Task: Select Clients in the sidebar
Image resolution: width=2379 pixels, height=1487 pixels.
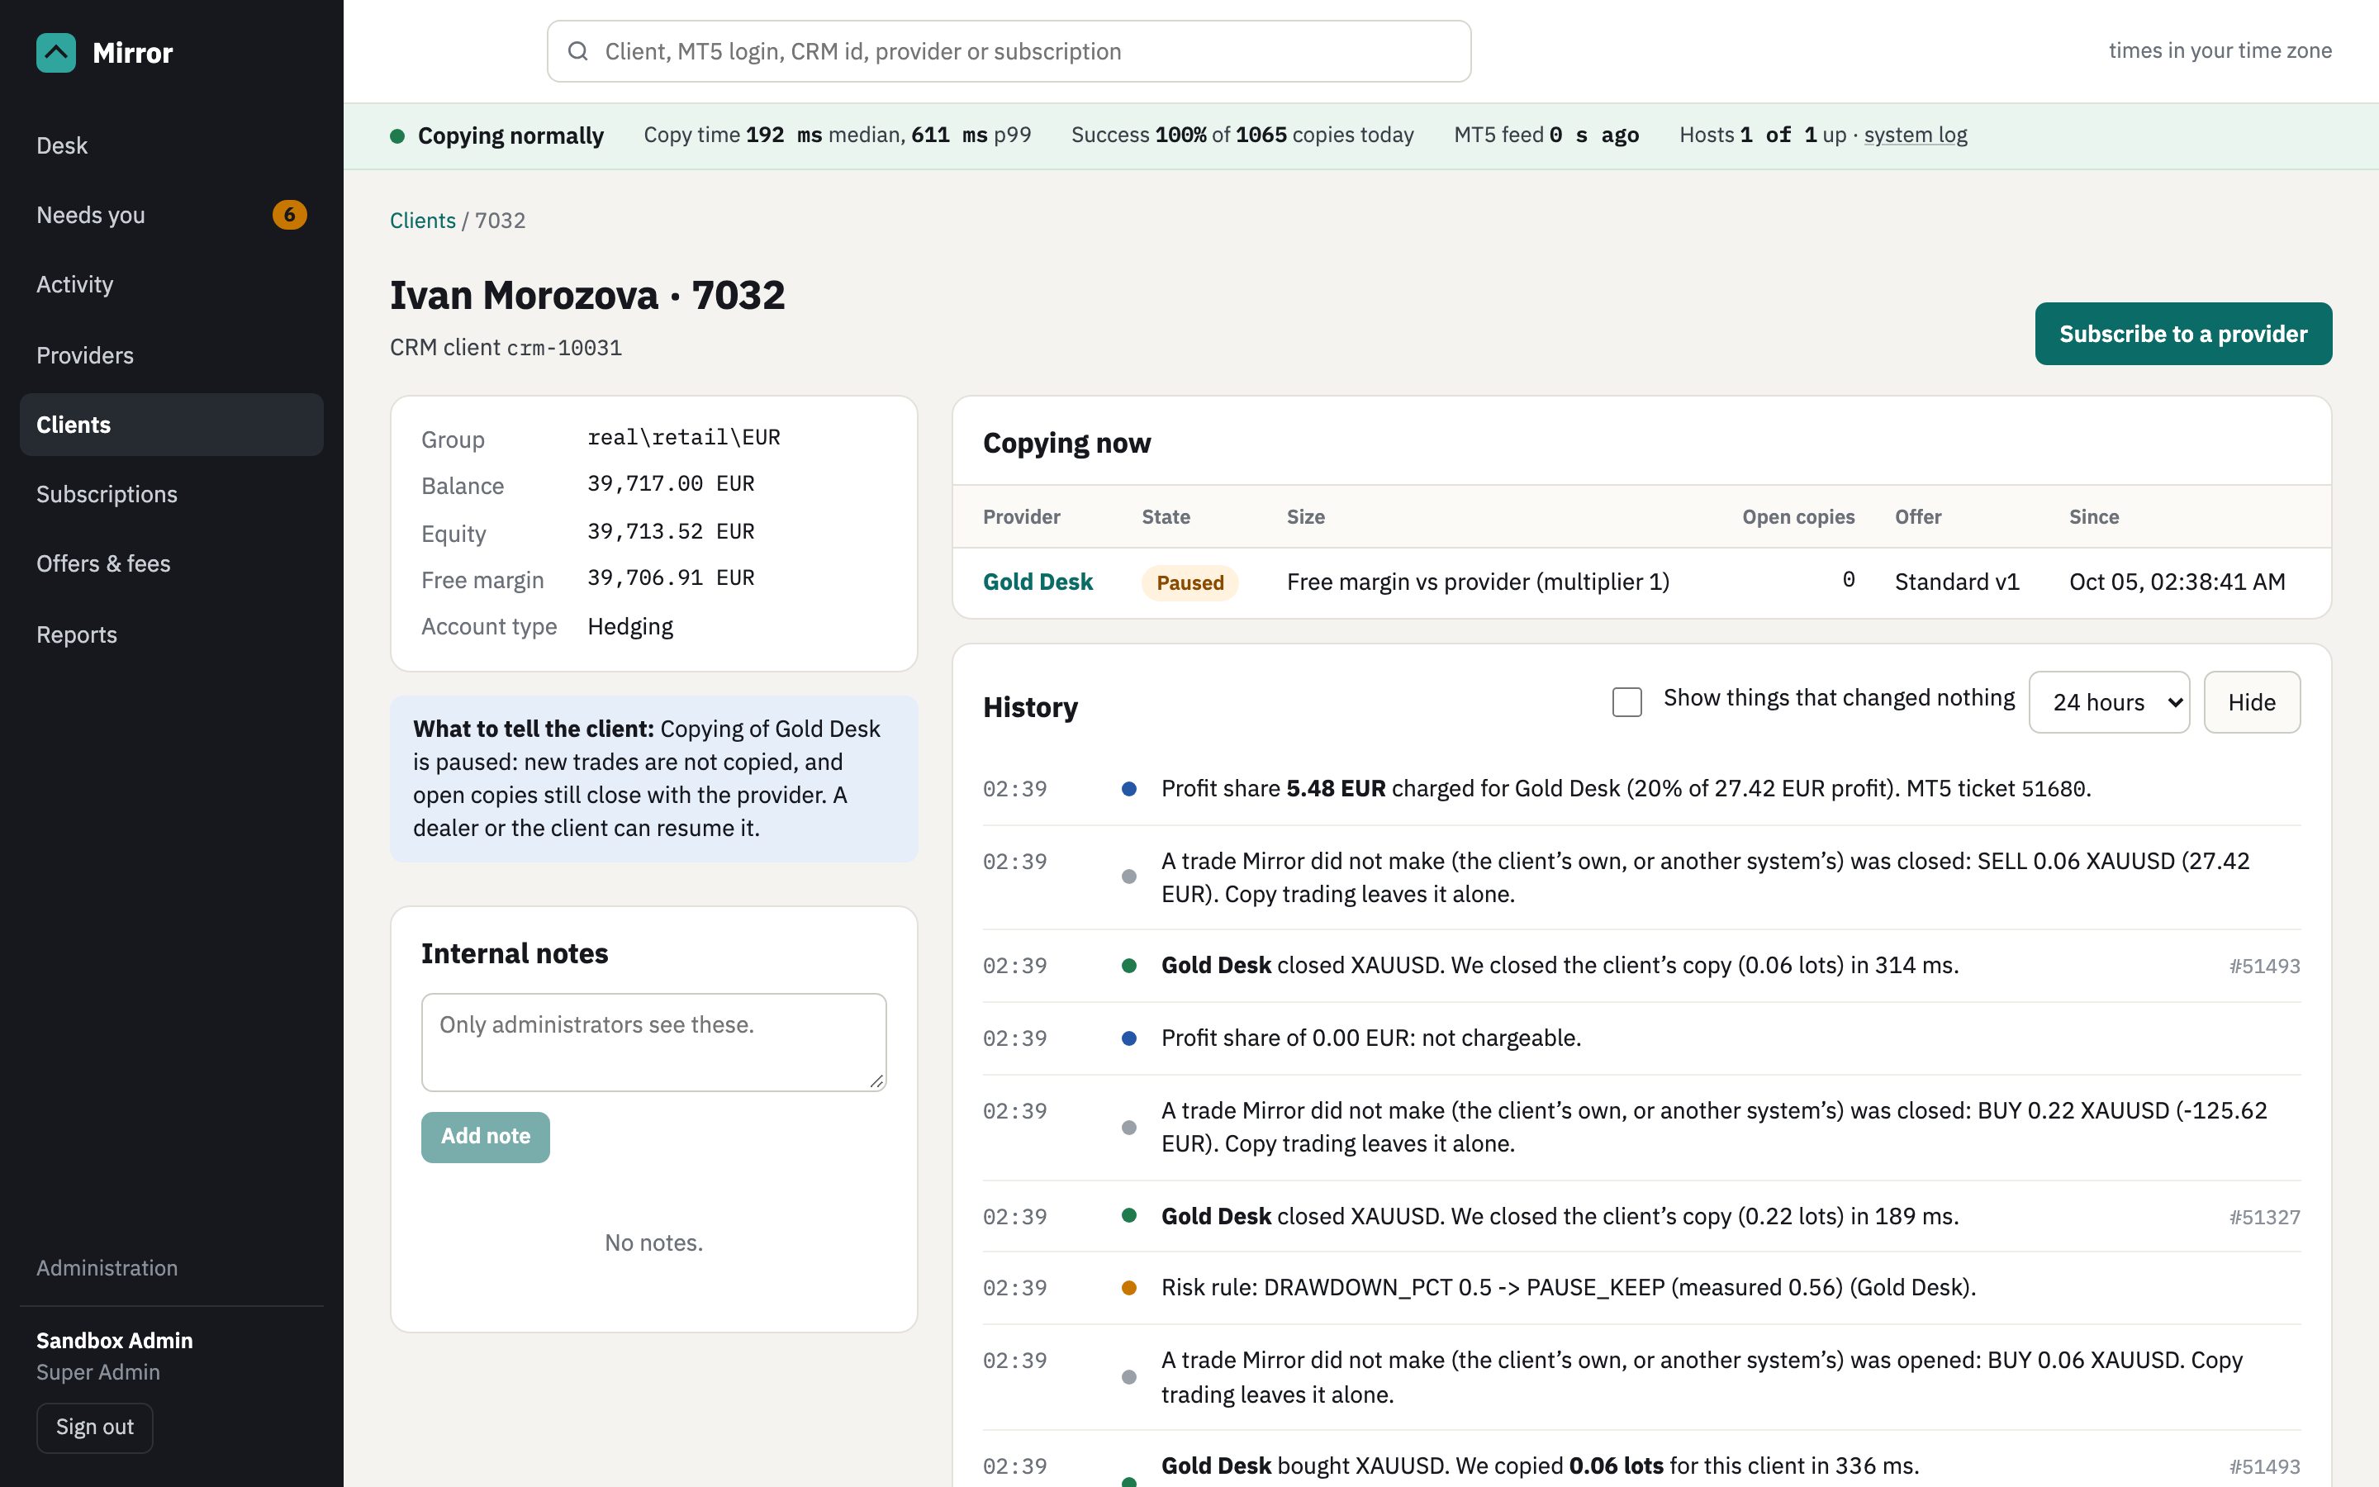Action: (172, 425)
